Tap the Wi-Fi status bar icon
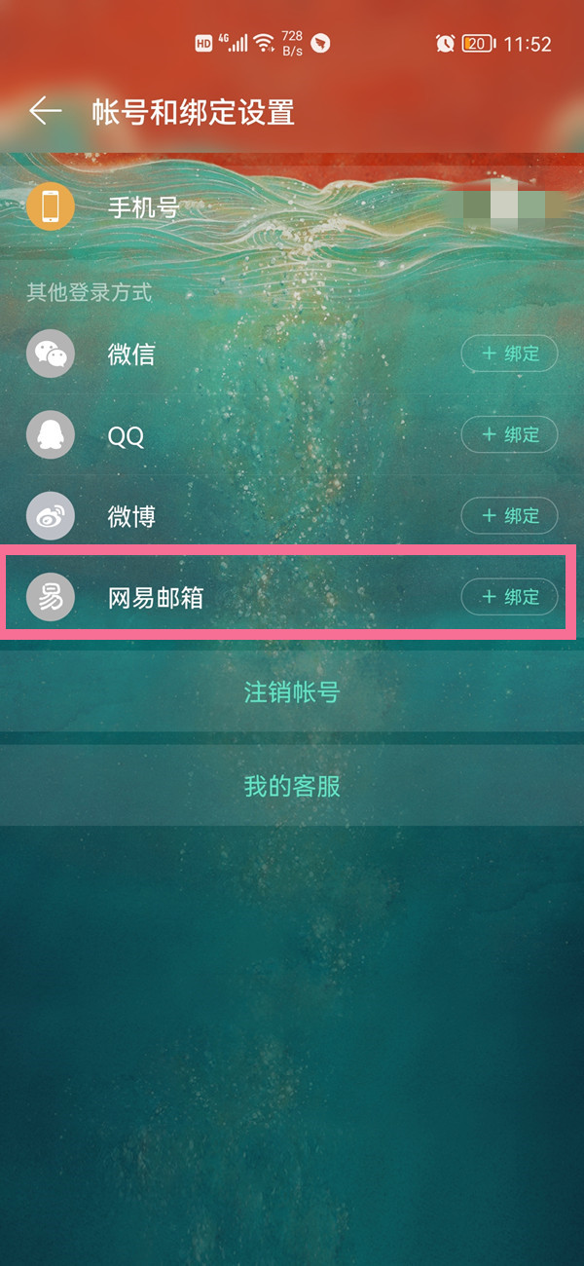Image resolution: width=584 pixels, height=1266 pixels. coord(263,44)
